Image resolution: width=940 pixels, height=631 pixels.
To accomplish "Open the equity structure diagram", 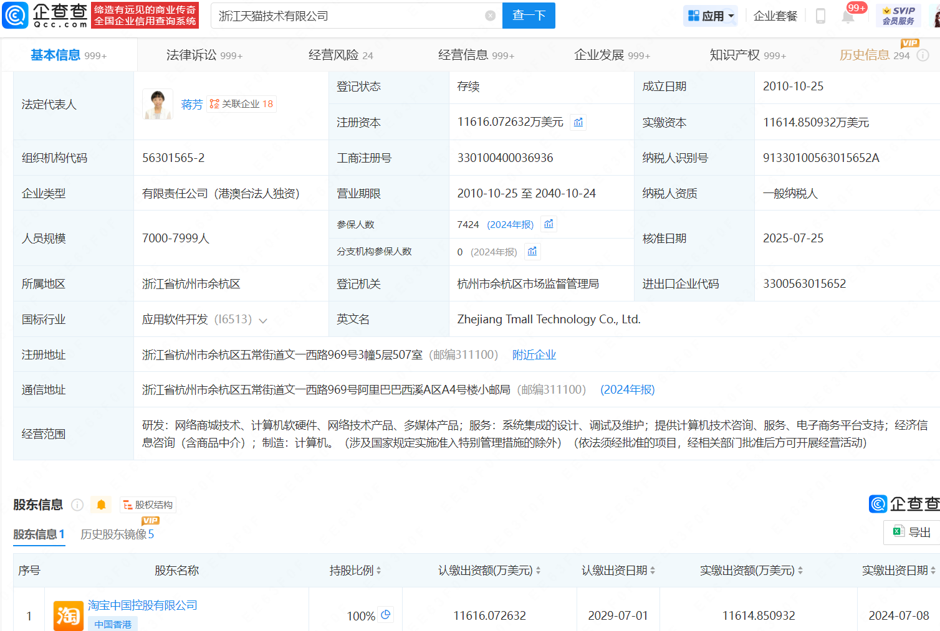I will click(x=148, y=505).
